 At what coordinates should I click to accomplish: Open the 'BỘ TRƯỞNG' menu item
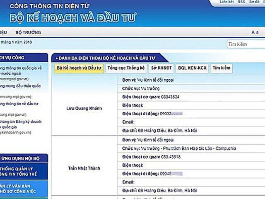click(x=28, y=32)
